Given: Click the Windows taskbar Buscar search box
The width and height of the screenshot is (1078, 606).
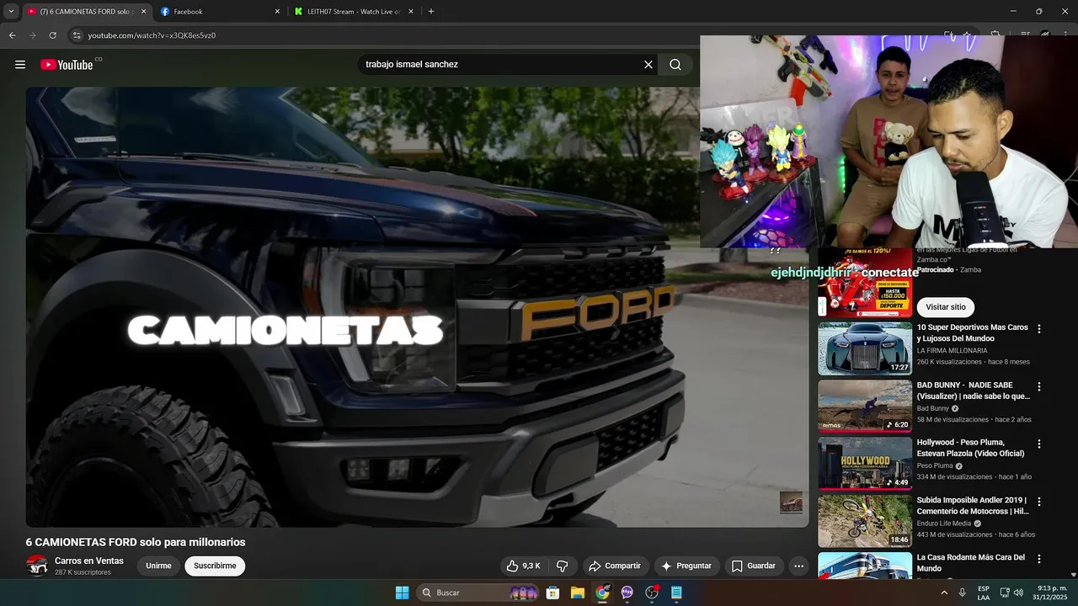Looking at the screenshot, I should (478, 593).
